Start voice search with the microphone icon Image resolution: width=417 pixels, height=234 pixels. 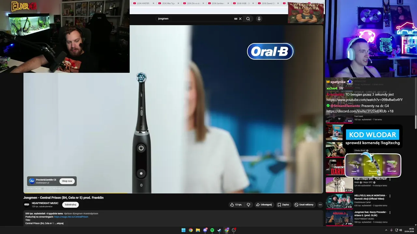tap(259, 19)
